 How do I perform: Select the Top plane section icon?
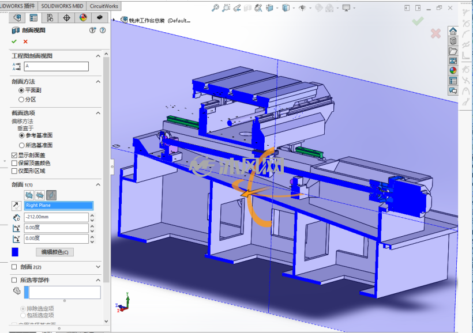40,195
